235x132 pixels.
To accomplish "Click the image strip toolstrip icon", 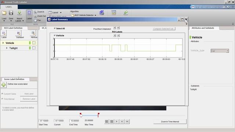I will pos(114,13).
